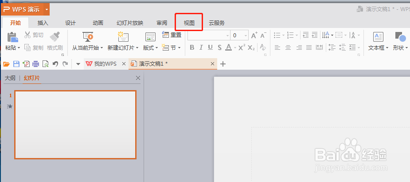Image resolution: width=410 pixels, height=182 pixels.
Task: Apply superscript X² formatting
Action: coord(242,47)
